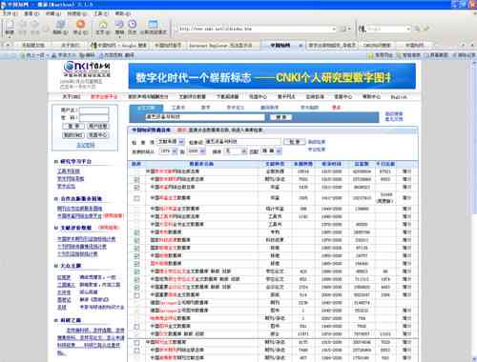477x362 pixels.
Task: Open a new tab with the New toolbar icon
Action: point(10,26)
